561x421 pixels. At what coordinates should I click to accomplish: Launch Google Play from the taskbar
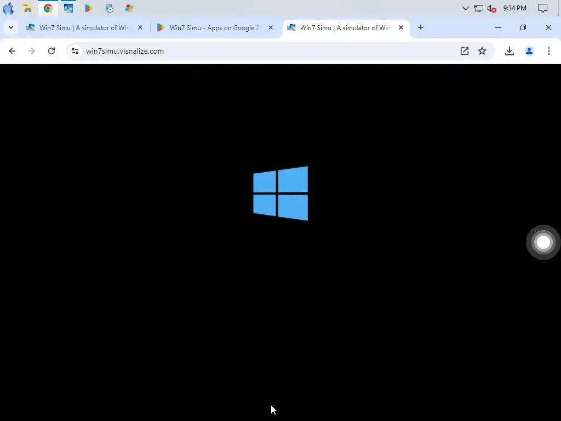(x=88, y=8)
